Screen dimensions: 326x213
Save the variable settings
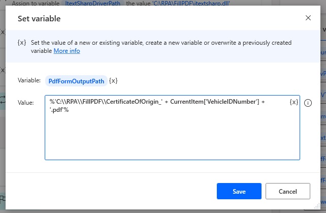click(239, 192)
